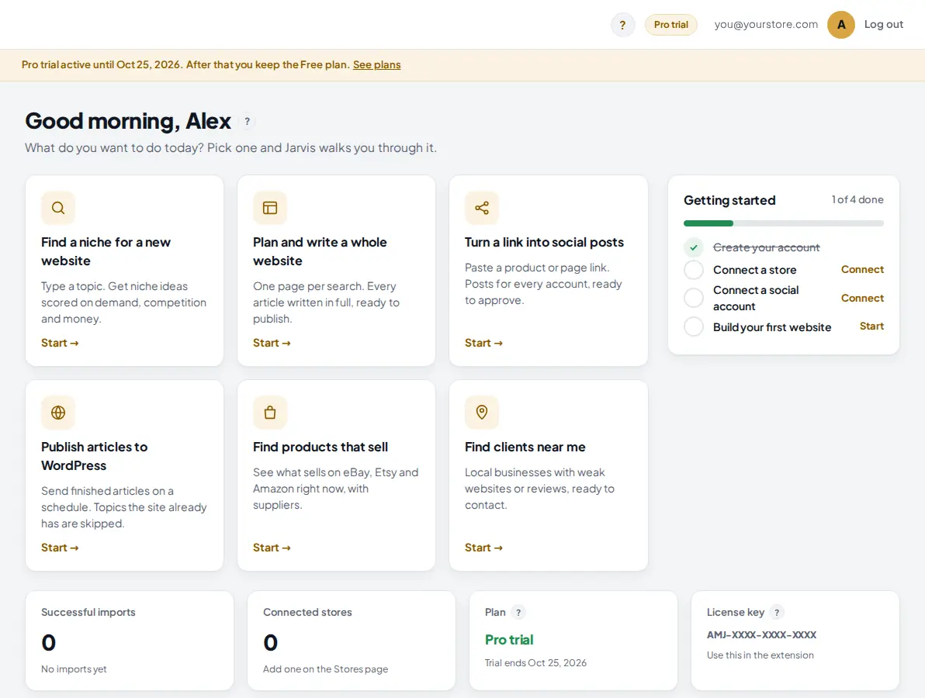Start the Publish articles to WordPress flow
The width and height of the screenshot is (925, 698).
tap(60, 548)
